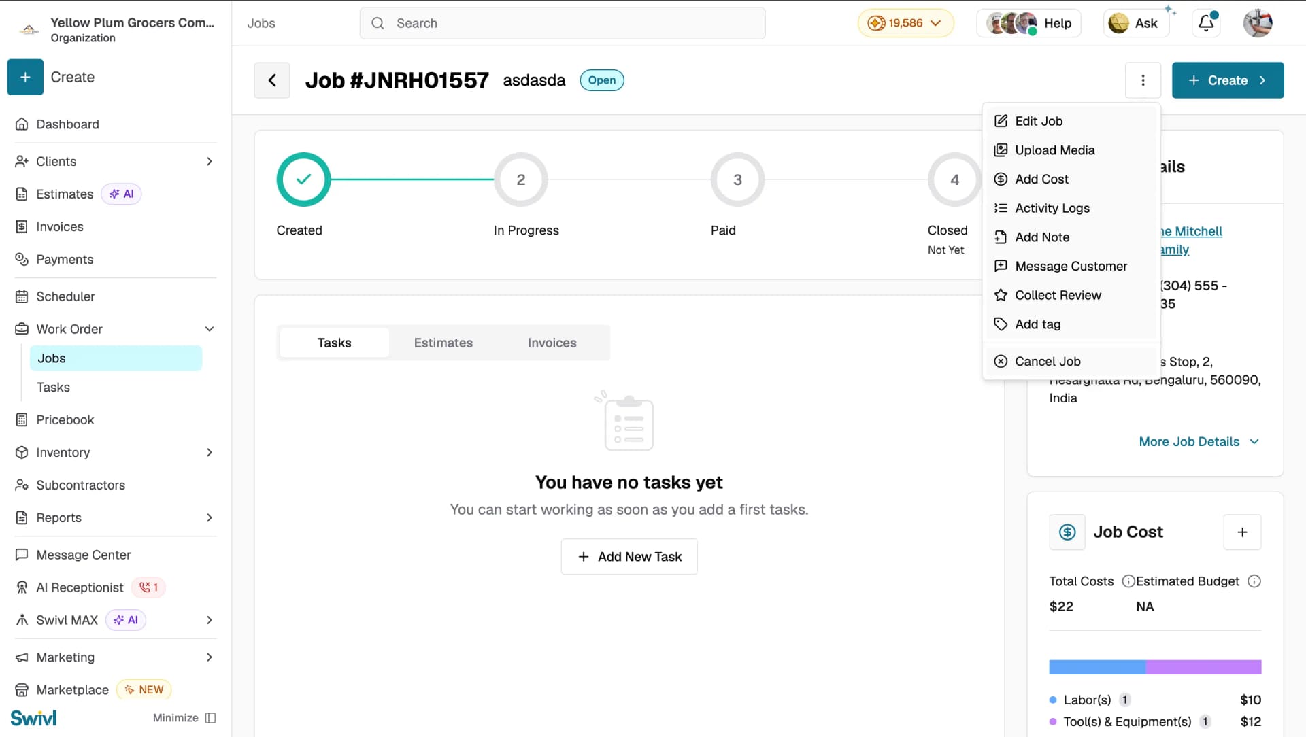Expand More Job Details
The width and height of the screenshot is (1306, 737).
point(1199,442)
